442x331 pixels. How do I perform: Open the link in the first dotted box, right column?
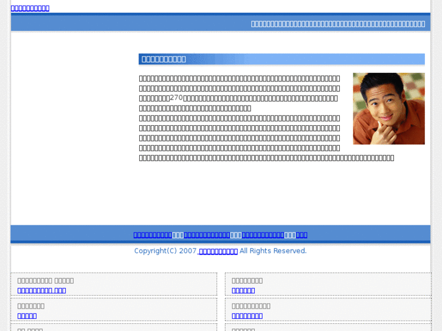click(x=243, y=290)
